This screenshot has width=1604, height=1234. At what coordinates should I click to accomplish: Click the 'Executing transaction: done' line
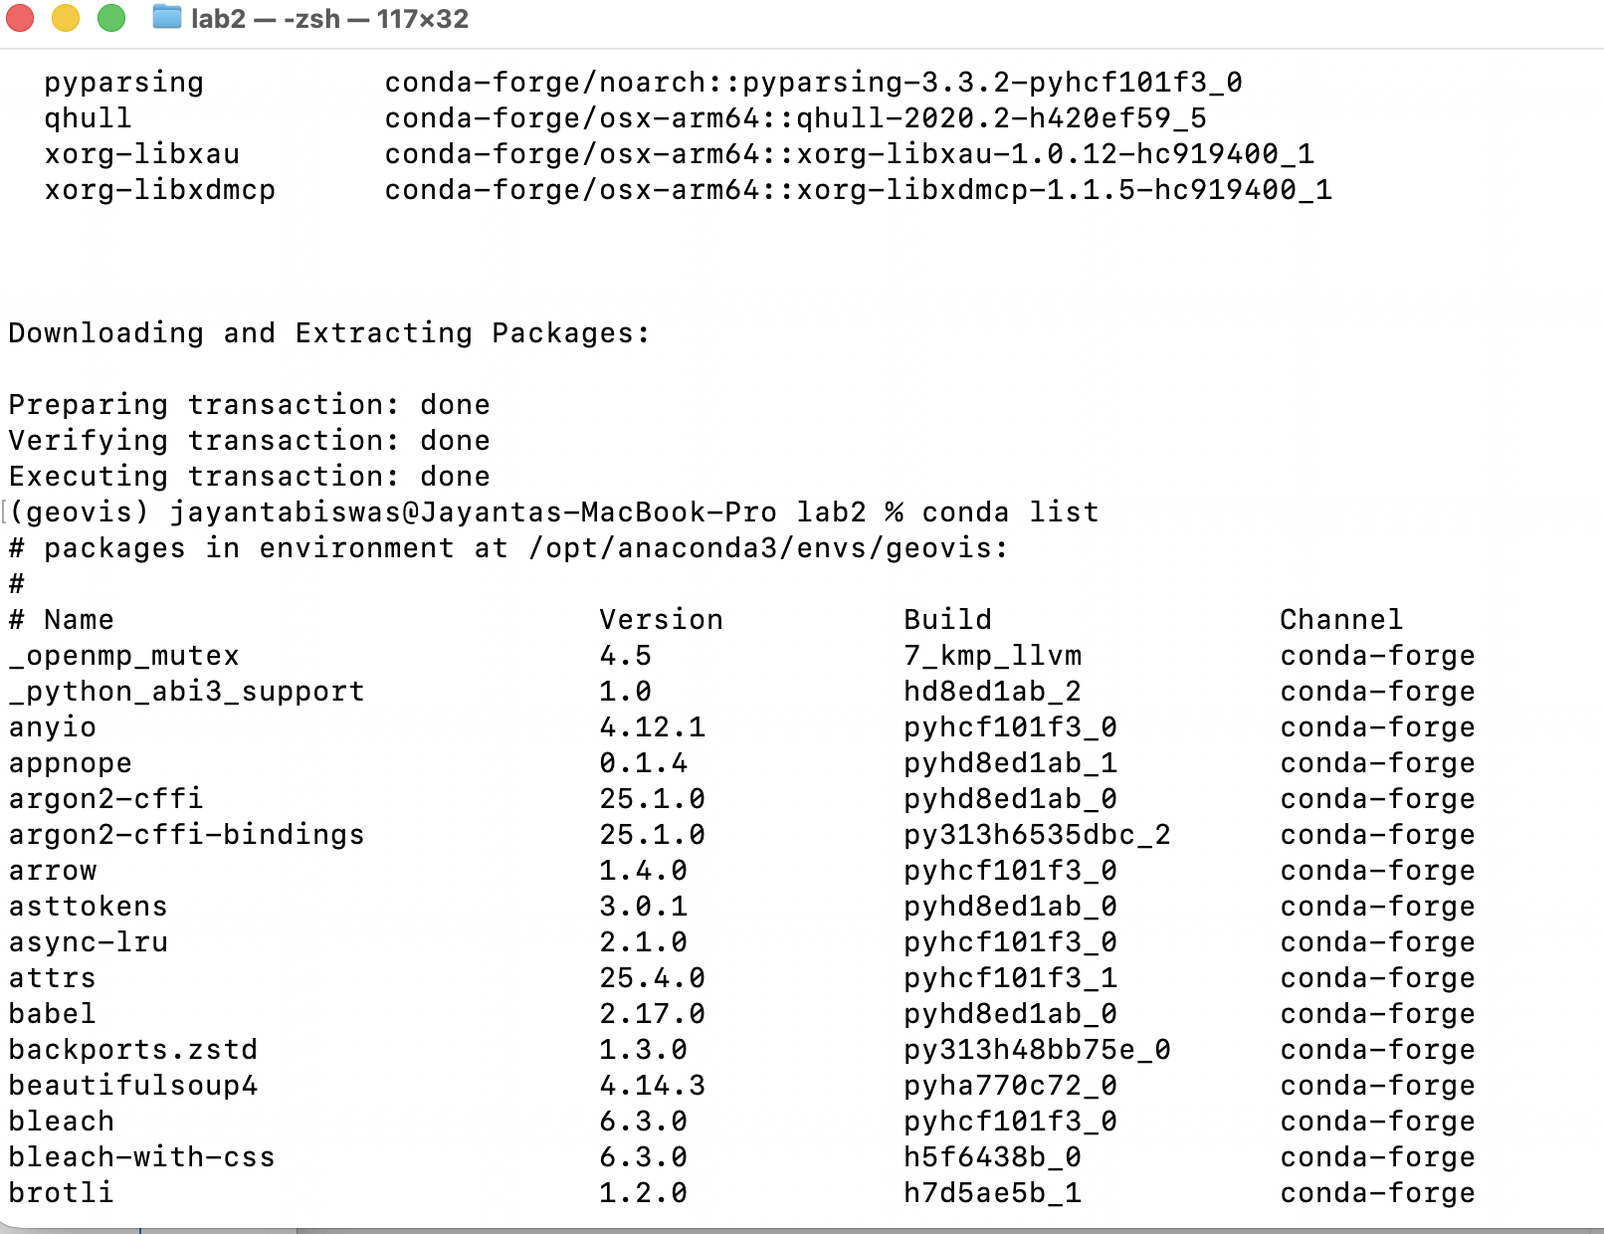pyautogui.click(x=249, y=477)
